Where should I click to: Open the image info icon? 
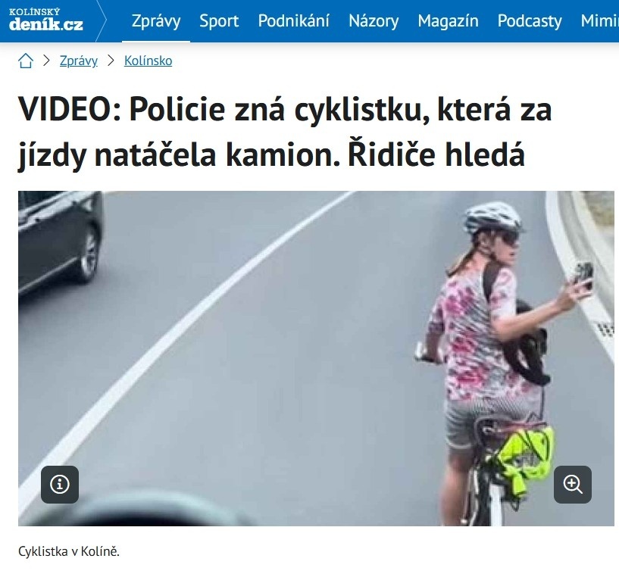pyautogui.click(x=60, y=485)
